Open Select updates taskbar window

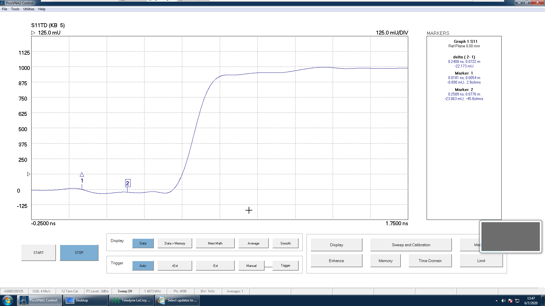pos(177,300)
